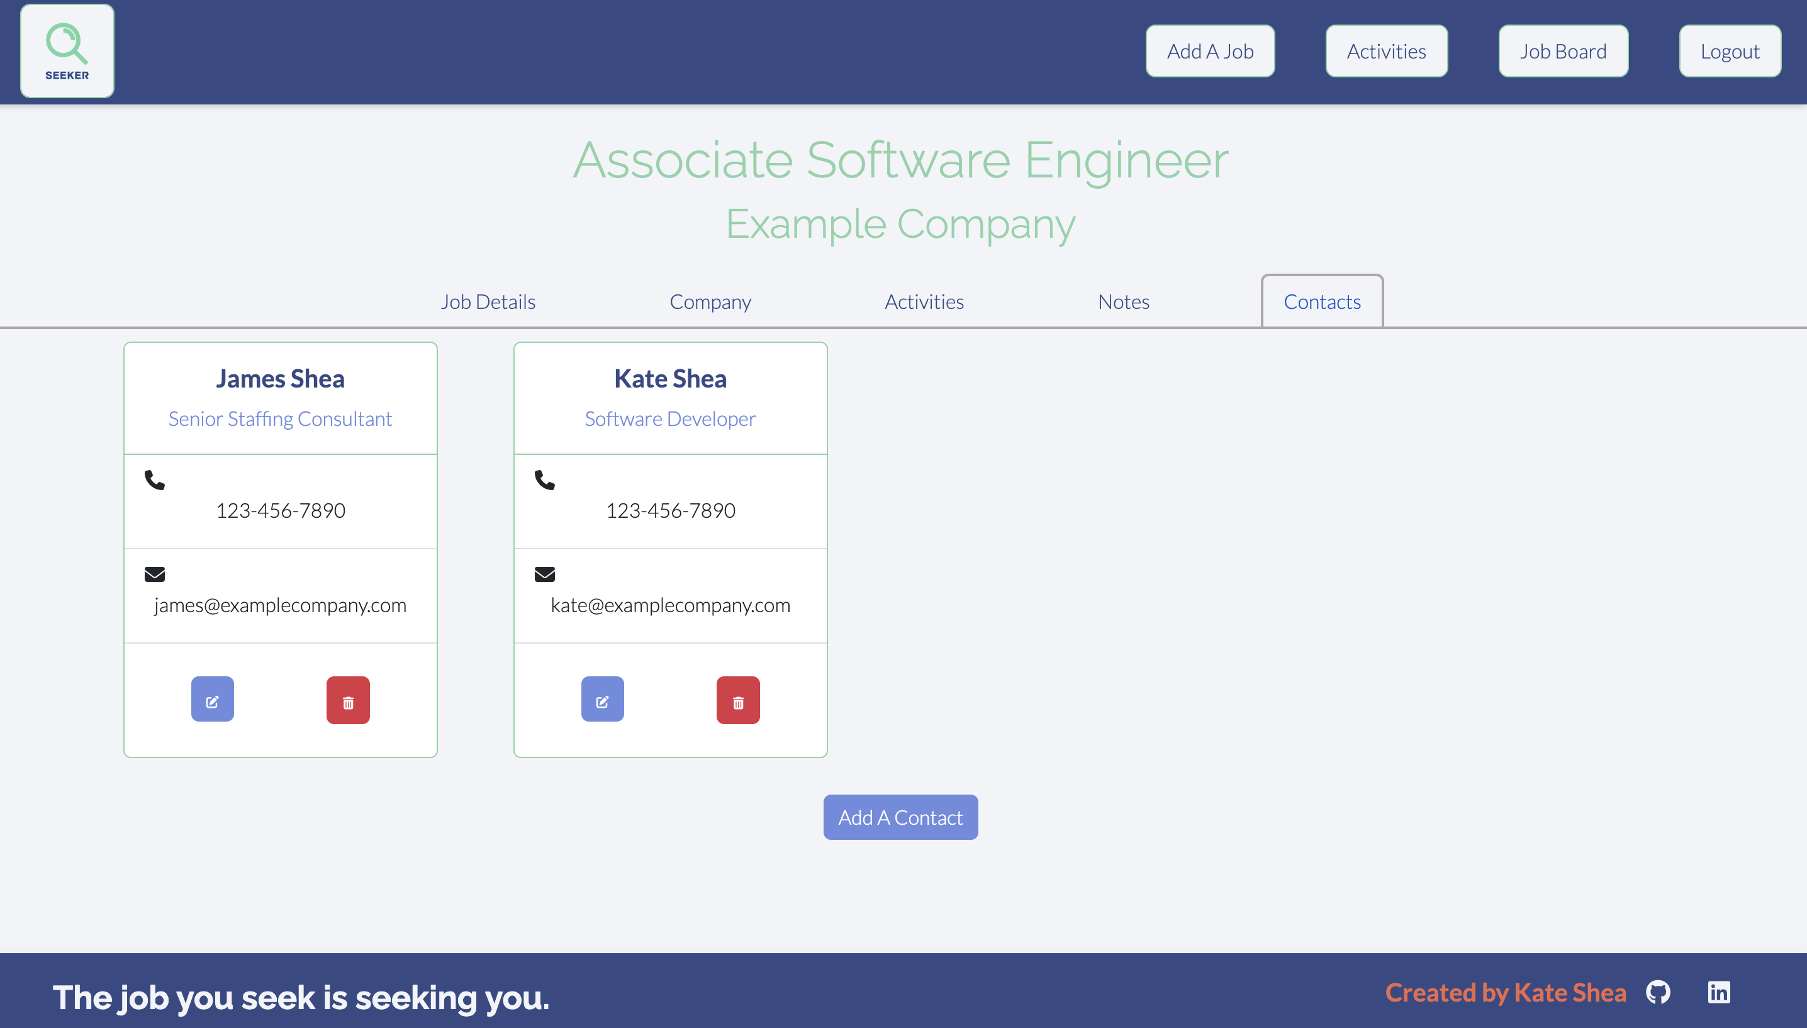Click the Seeker magnifying glass logo
The image size is (1807, 1028).
67,51
